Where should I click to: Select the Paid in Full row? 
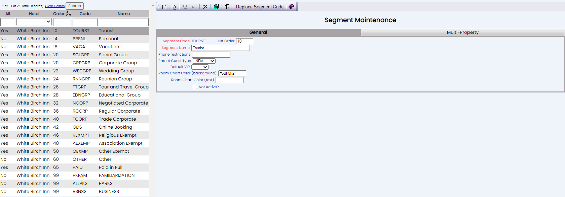point(75,167)
